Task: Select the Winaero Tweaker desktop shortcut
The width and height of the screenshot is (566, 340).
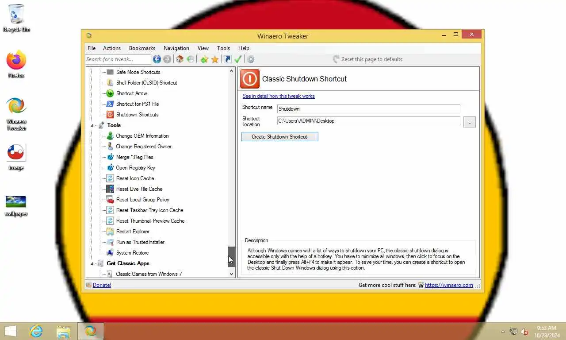Action: pos(16,114)
